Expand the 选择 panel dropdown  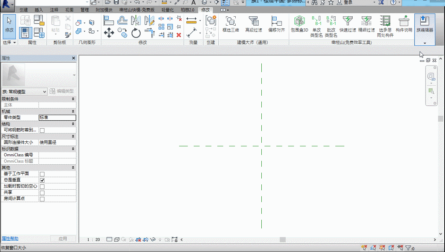click(x=9, y=42)
